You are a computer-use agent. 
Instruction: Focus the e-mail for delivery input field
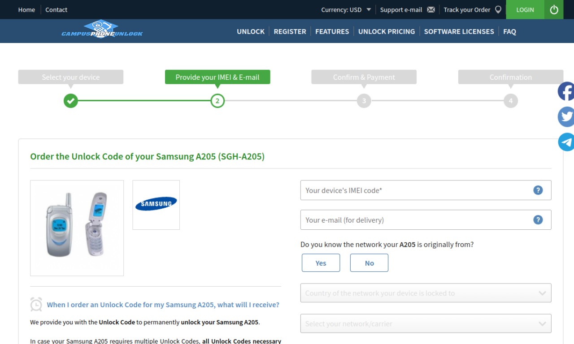pos(426,220)
